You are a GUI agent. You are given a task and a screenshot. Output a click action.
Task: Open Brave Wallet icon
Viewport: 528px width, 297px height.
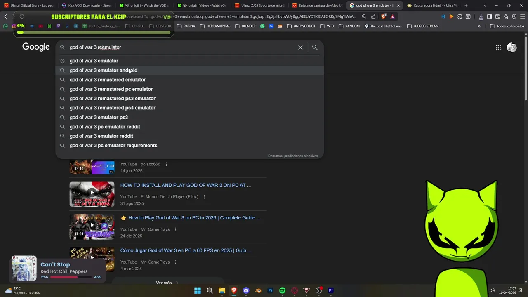tap(497, 16)
